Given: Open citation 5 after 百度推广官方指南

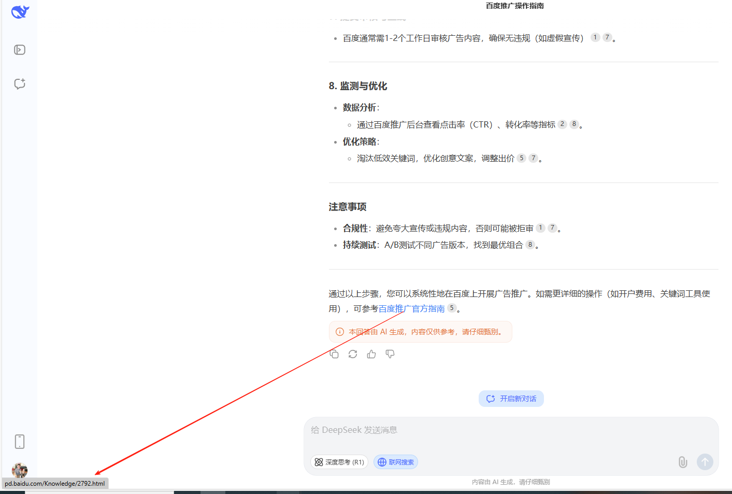Looking at the screenshot, I should click(x=452, y=308).
